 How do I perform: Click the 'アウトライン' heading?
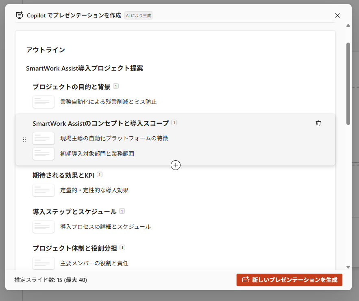click(x=46, y=50)
